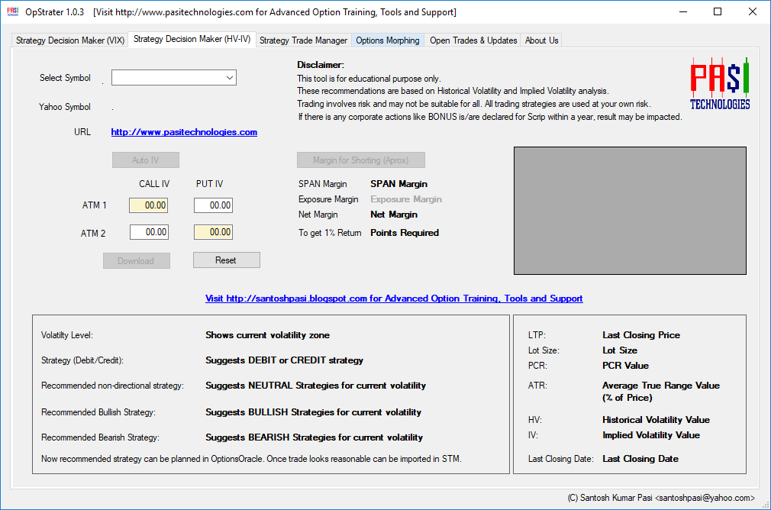
Task: Click 'Historical Volatility Value' text
Action: click(656, 419)
